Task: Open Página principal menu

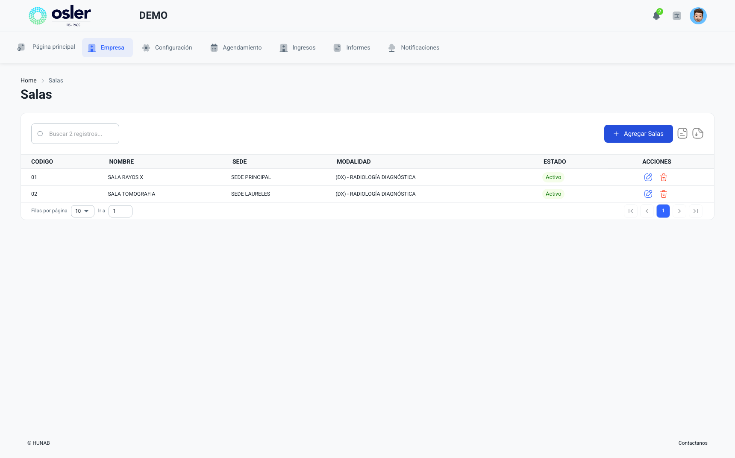Action: click(x=46, y=47)
